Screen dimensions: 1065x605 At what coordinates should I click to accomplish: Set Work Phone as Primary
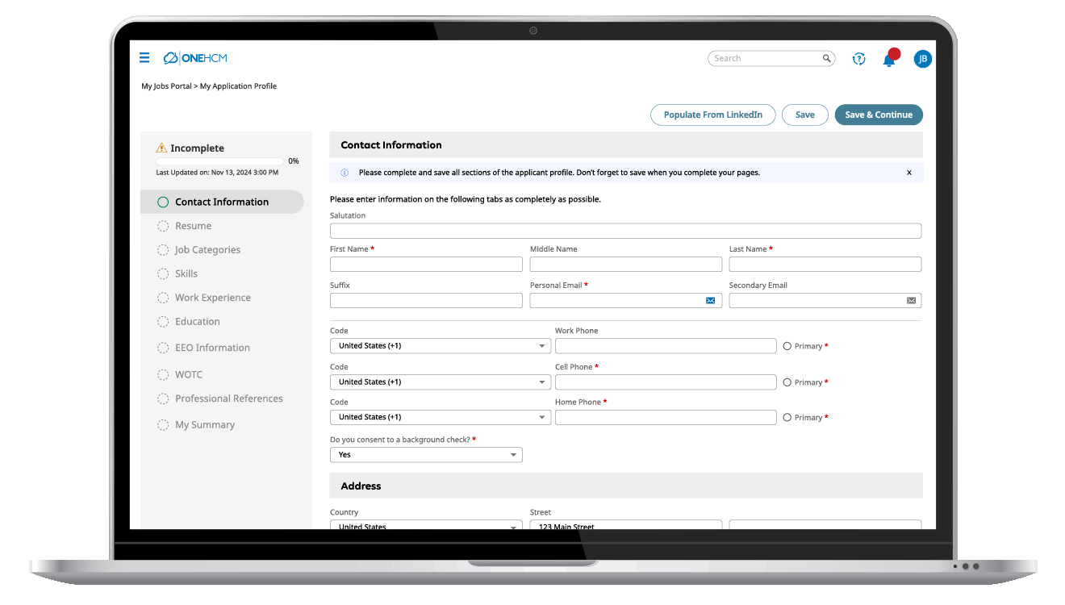click(x=787, y=346)
